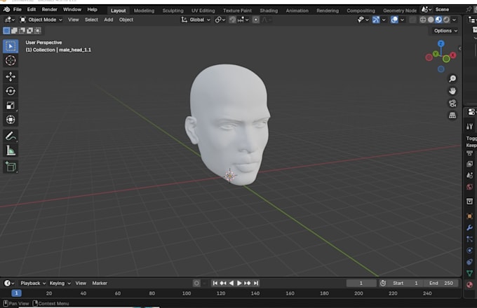477x308 pixels.
Task: Open the World properties tab icon
Action: tap(470, 187)
